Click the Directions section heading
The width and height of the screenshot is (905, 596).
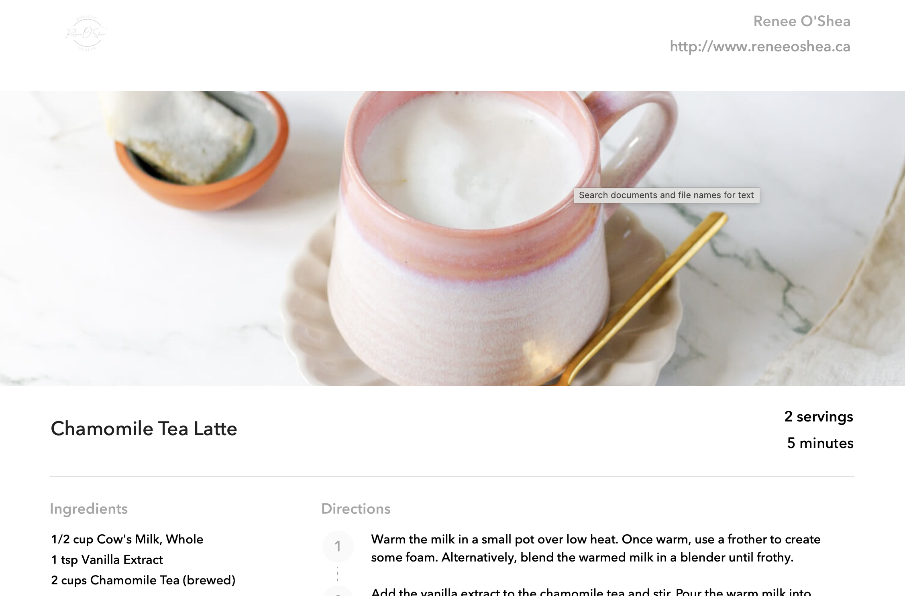pos(356,509)
